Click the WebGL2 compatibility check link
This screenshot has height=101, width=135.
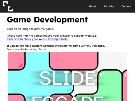[37, 39]
